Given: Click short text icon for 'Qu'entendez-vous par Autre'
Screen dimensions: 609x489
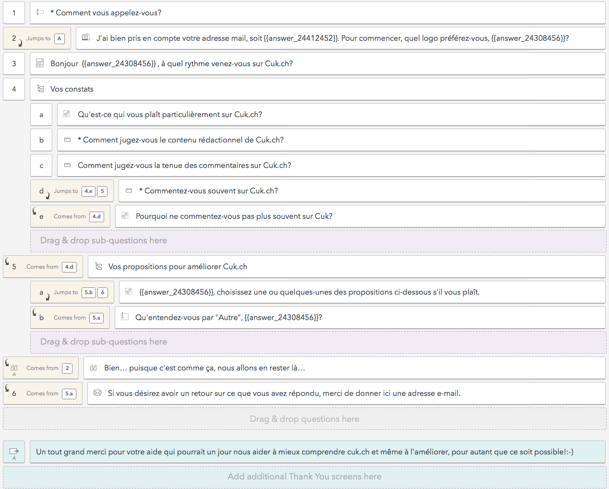Looking at the screenshot, I should pyautogui.click(x=125, y=317).
